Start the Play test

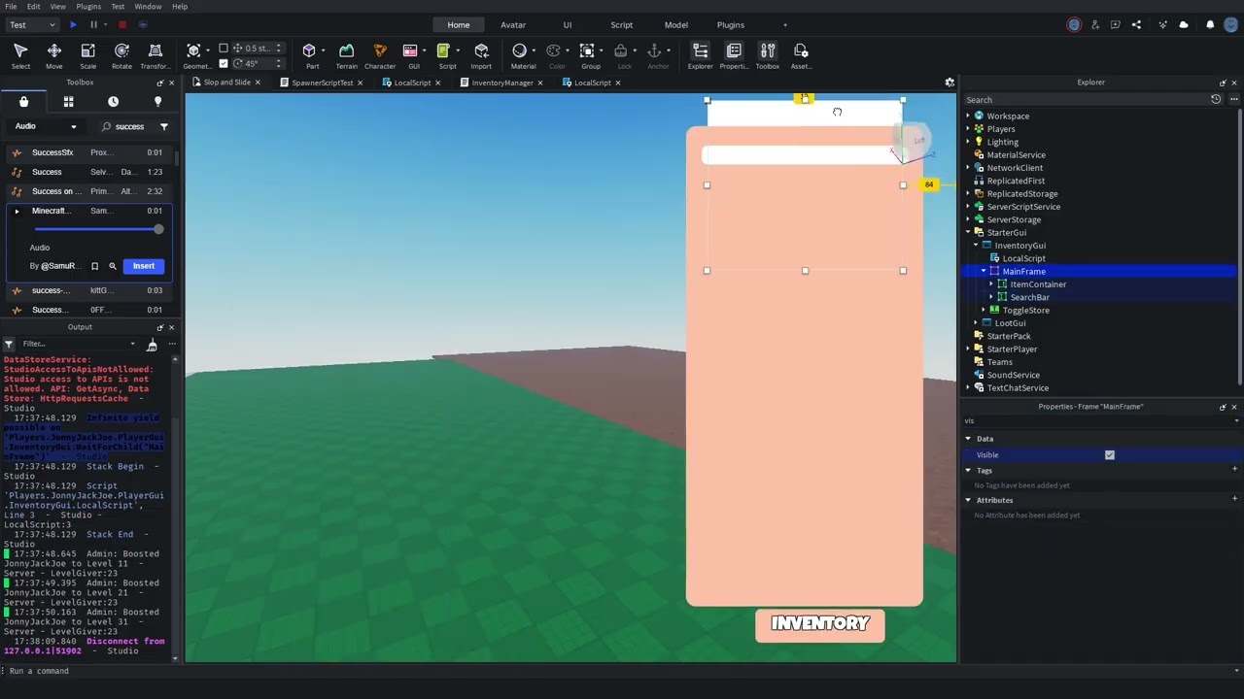pyautogui.click(x=73, y=24)
